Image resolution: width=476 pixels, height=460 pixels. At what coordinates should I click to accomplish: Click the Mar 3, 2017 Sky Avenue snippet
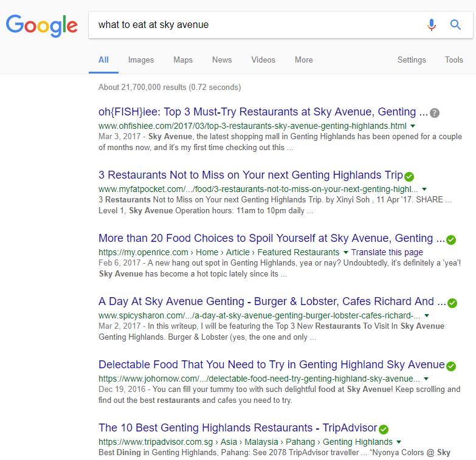(280, 142)
